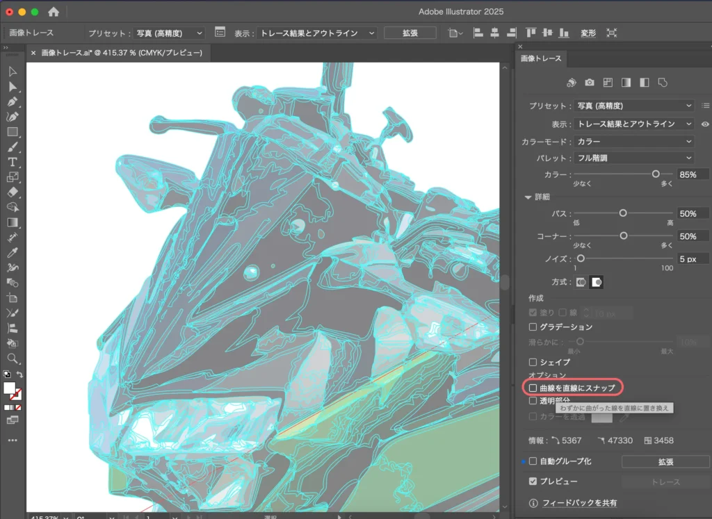Click the 画像トレース panel tab
Screen dimensions: 712x519
[x=541, y=58]
